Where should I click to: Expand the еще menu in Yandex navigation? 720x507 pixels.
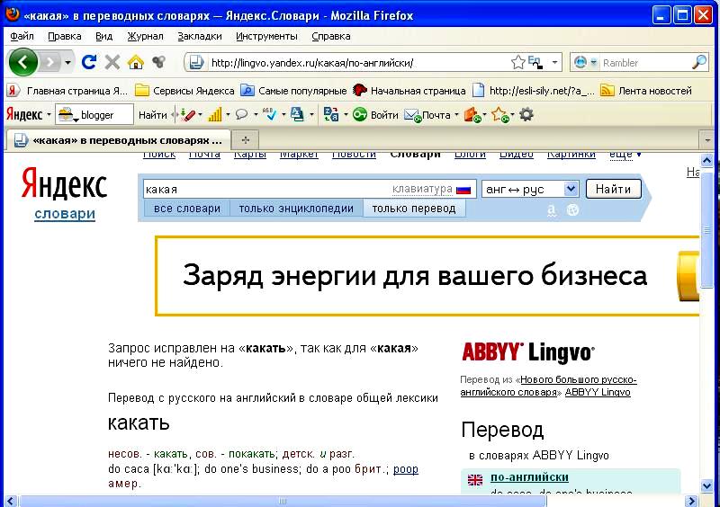tap(625, 155)
